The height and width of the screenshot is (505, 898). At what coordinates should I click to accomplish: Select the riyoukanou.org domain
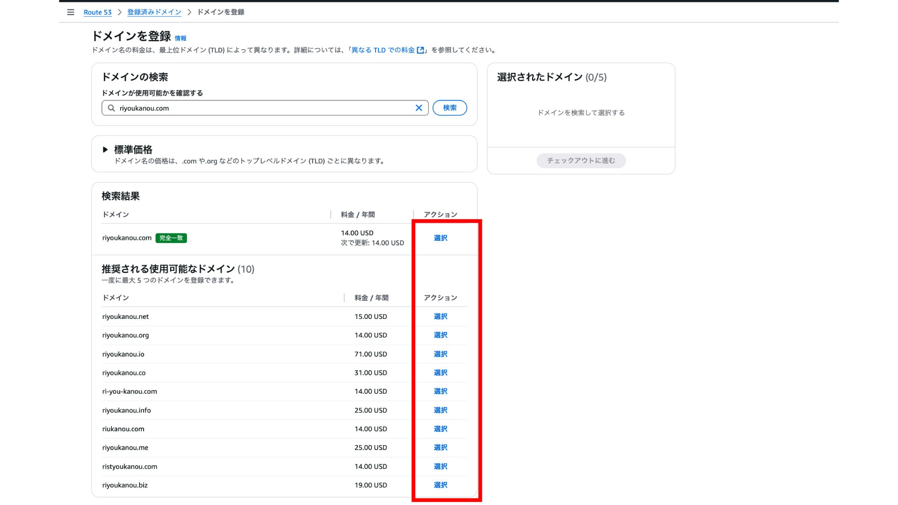click(x=440, y=335)
